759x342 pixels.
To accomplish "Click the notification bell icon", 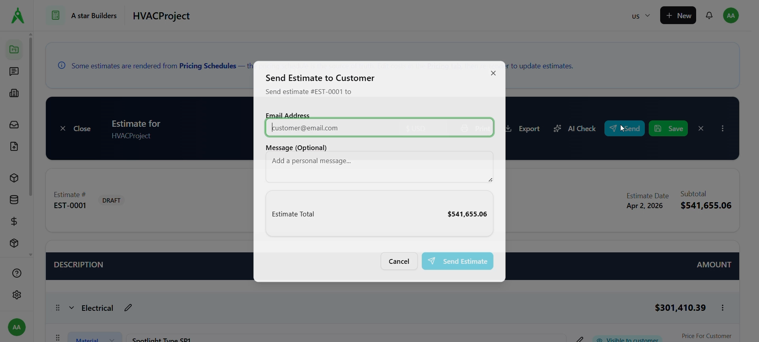I will click(x=709, y=15).
